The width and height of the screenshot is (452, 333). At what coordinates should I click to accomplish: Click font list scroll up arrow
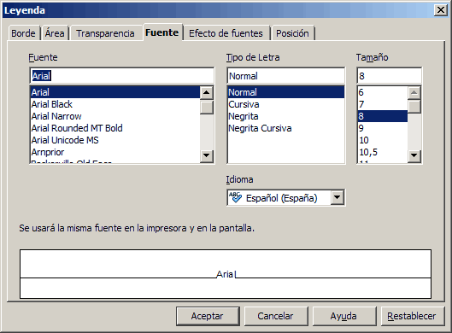(207, 92)
